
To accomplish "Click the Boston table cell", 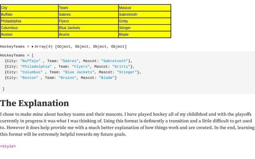I will [29, 35].
